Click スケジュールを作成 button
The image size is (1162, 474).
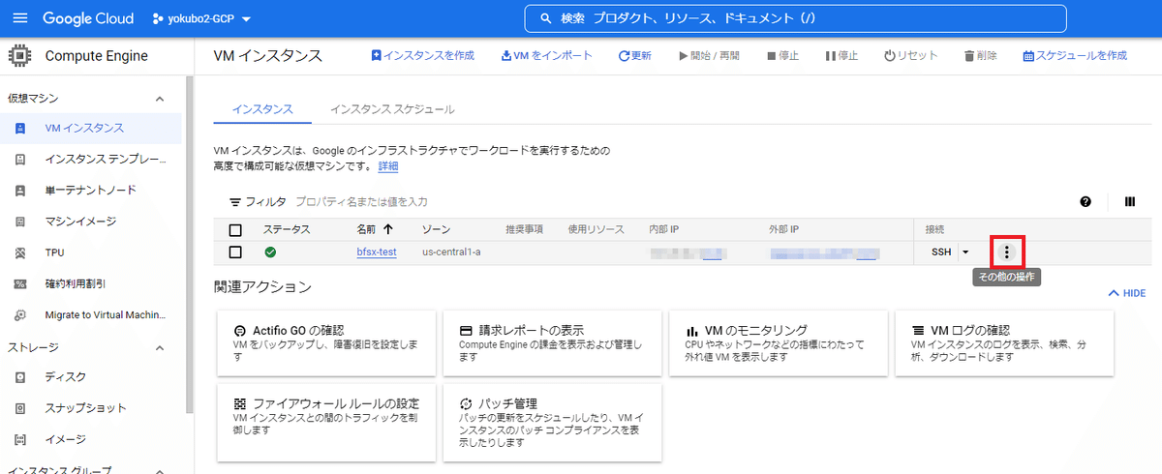point(1075,56)
